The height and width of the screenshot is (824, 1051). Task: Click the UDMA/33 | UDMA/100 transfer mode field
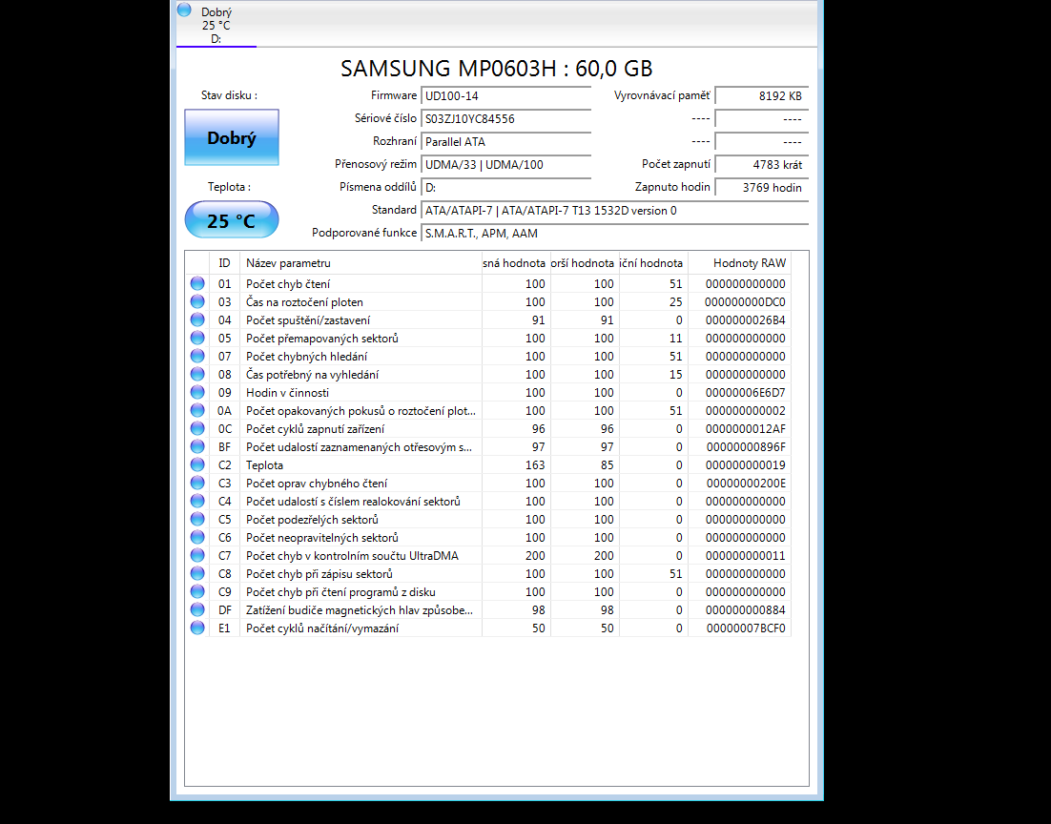tap(506, 164)
